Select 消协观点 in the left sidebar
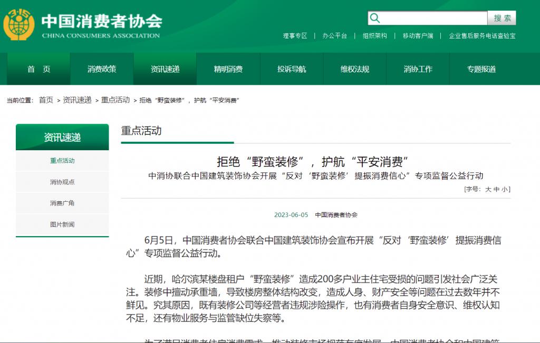The width and height of the screenshot is (540, 343). coord(62,182)
